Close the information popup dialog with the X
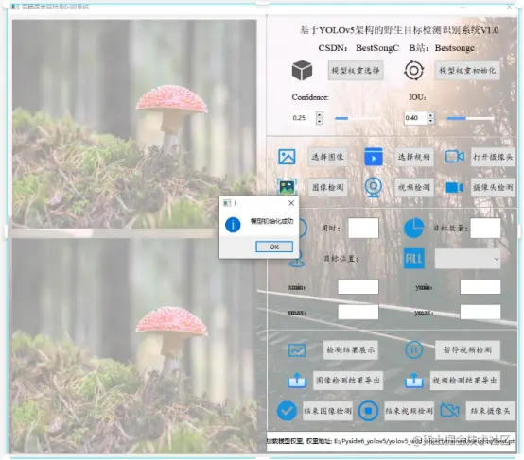The width and height of the screenshot is (524, 460). click(291, 203)
